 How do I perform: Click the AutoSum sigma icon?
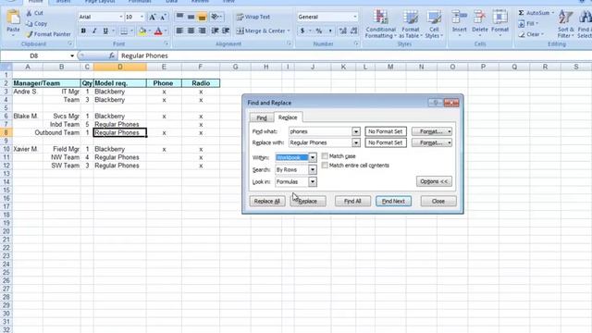coord(522,13)
